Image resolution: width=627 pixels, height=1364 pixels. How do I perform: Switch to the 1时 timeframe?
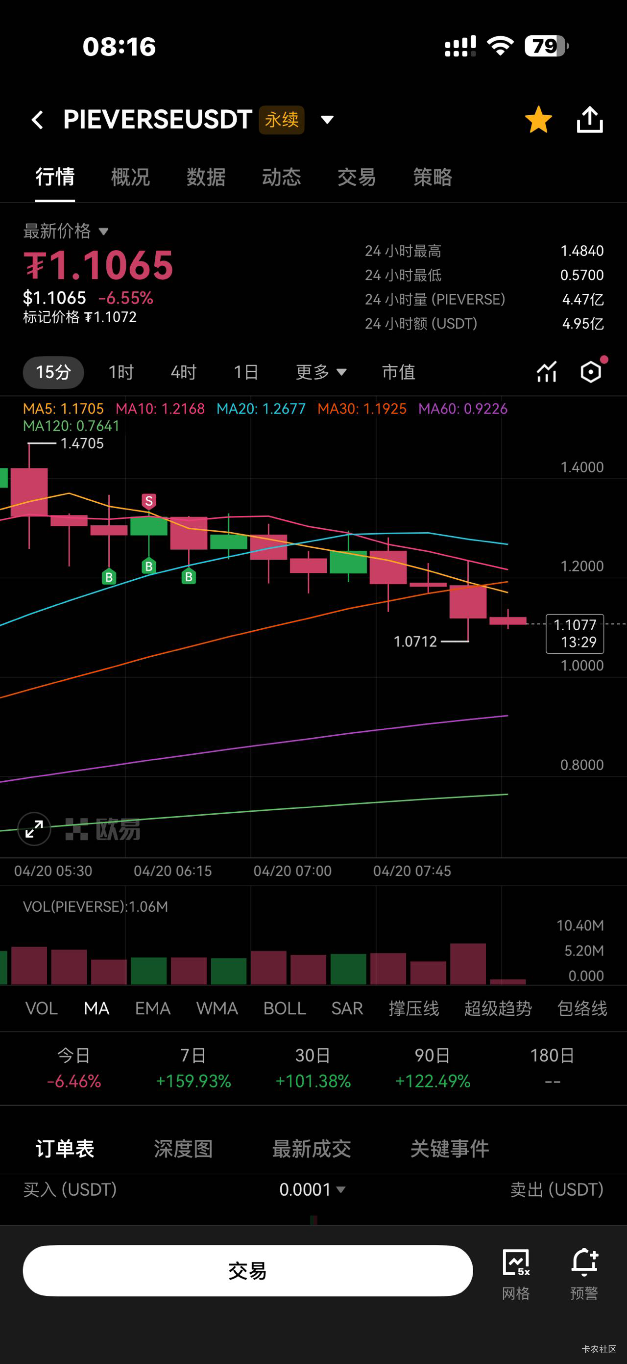[x=121, y=372]
